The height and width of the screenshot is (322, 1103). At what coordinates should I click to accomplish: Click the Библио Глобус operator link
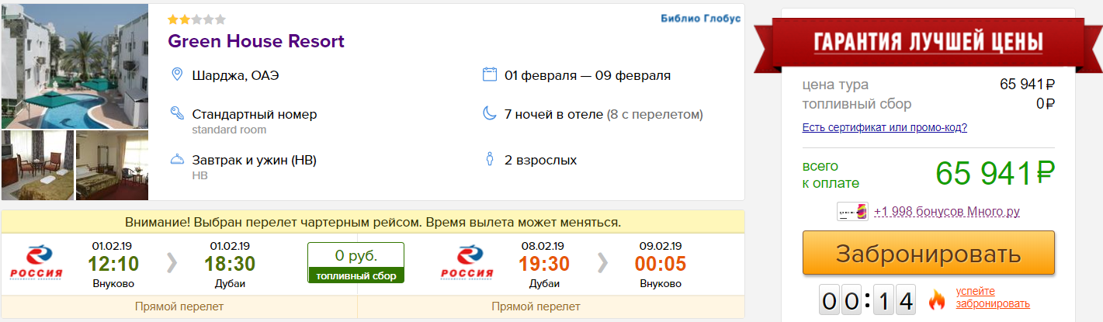tap(700, 19)
